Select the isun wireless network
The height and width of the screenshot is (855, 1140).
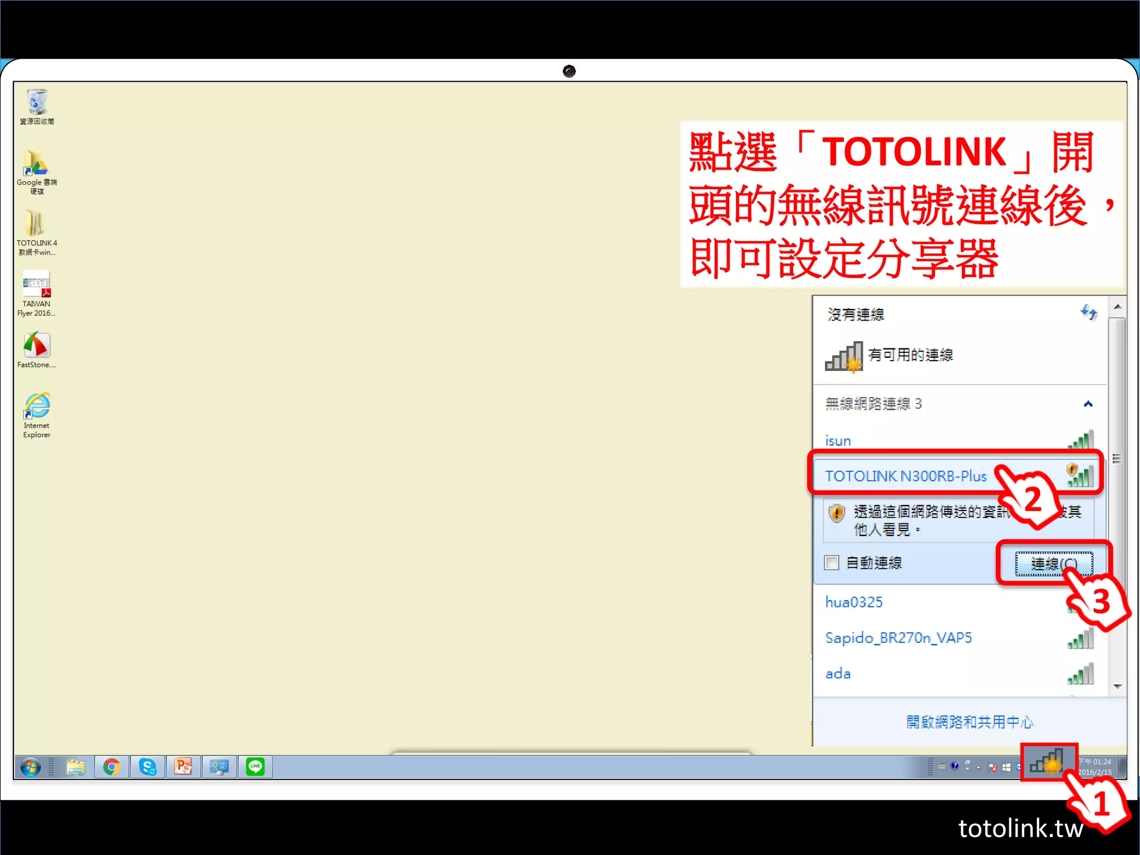(838, 441)
